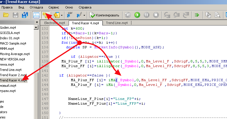This screenshot has height=119, width=227.
Task: Select новый.mq4 in the file list
Action: coord(8,86)
